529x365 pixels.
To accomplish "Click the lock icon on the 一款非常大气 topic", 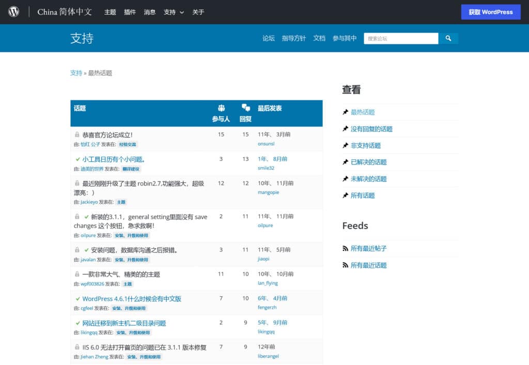I will (x=77, y=275).
